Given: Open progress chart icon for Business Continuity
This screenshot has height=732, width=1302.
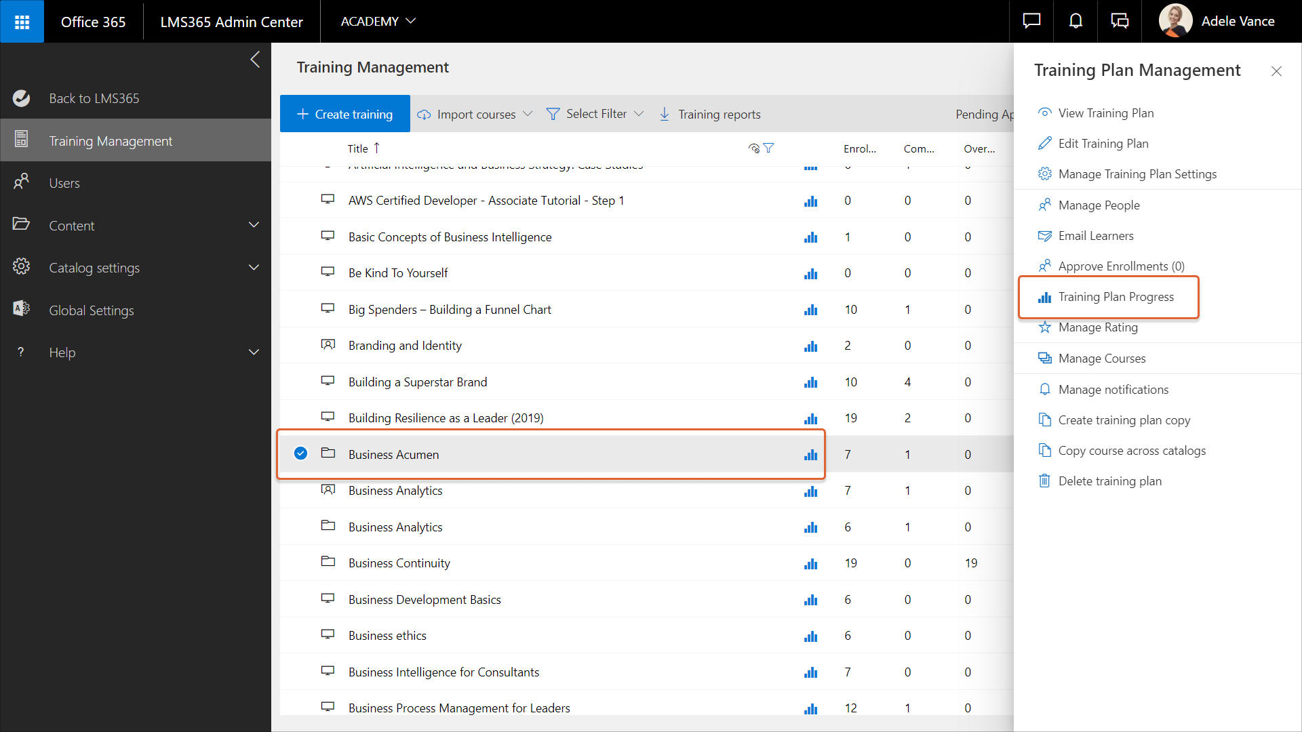Looking at the screenshot, I should click(810, 563).
